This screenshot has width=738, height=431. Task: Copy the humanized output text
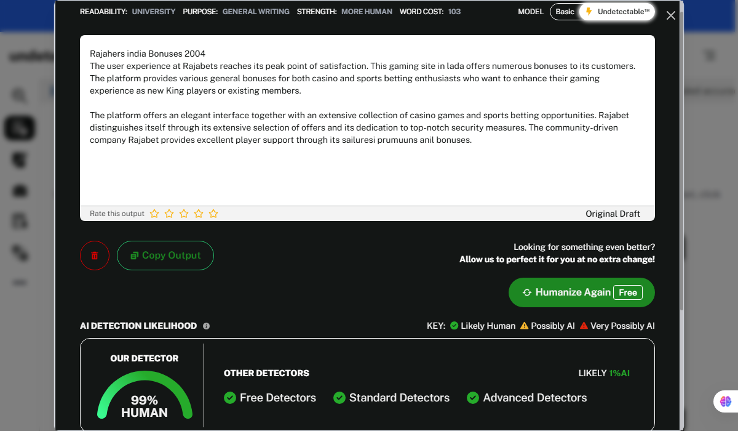[165, 256]
